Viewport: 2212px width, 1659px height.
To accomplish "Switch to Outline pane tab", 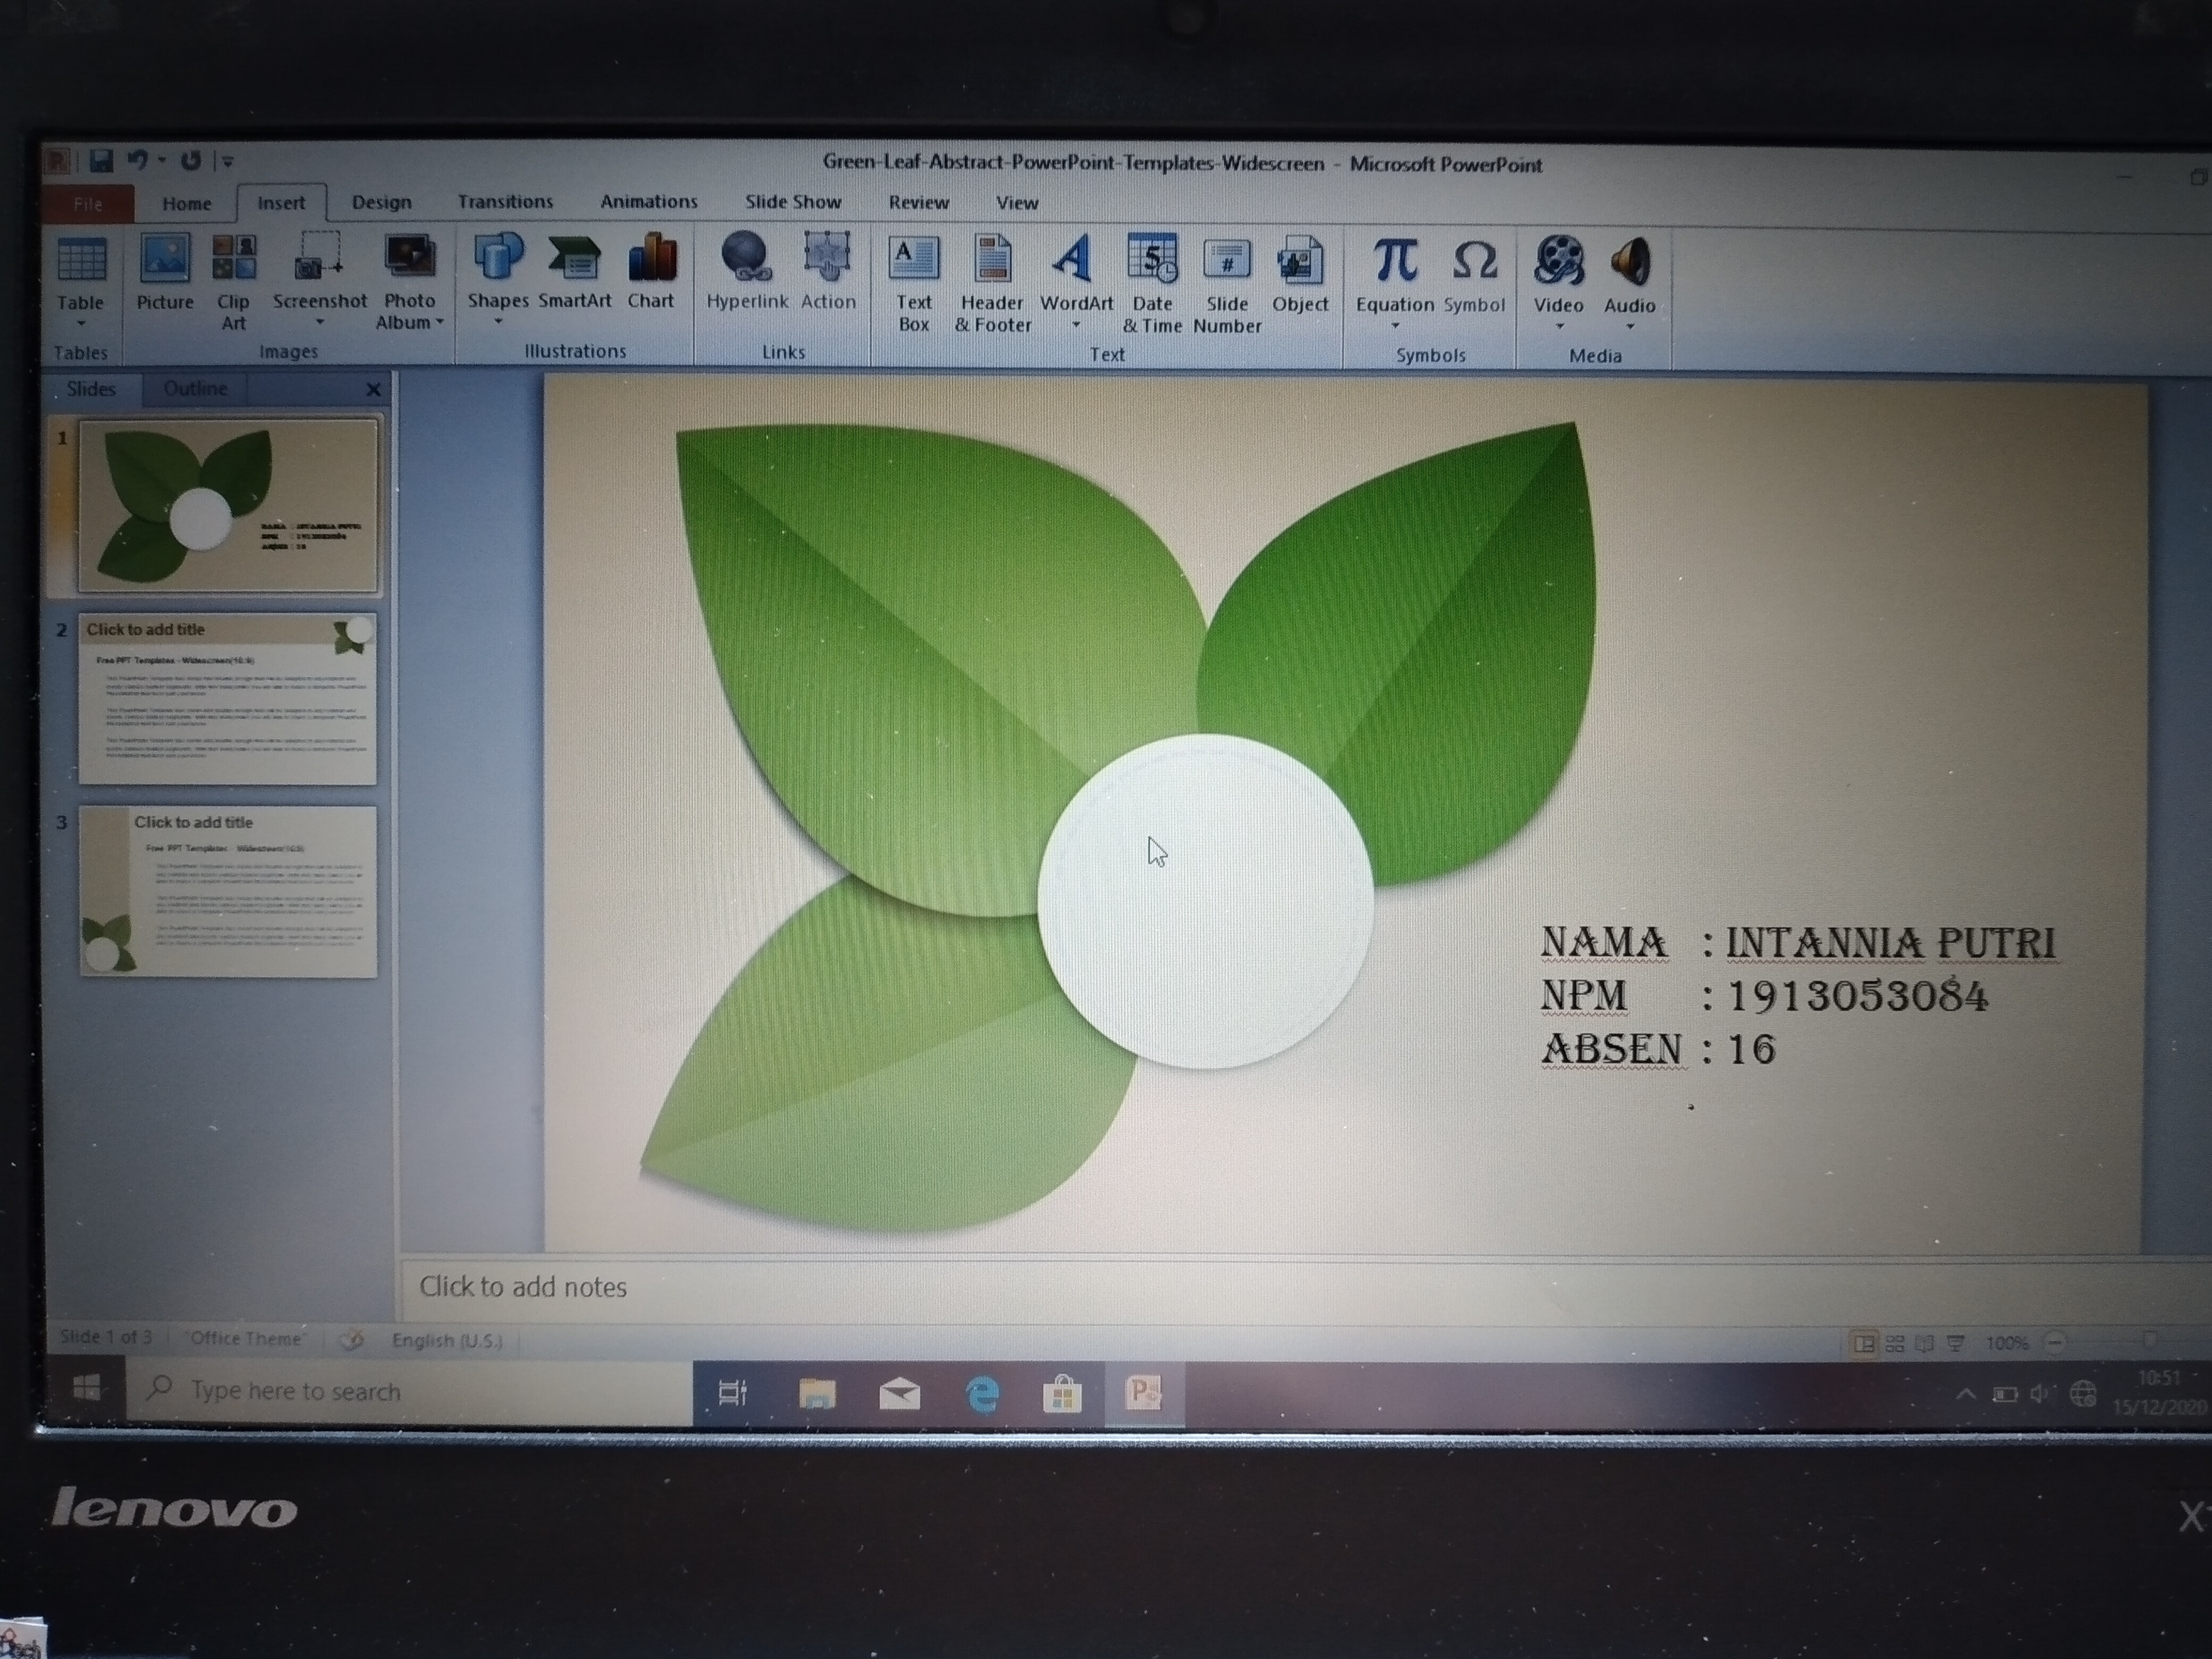I will [195, 389].
